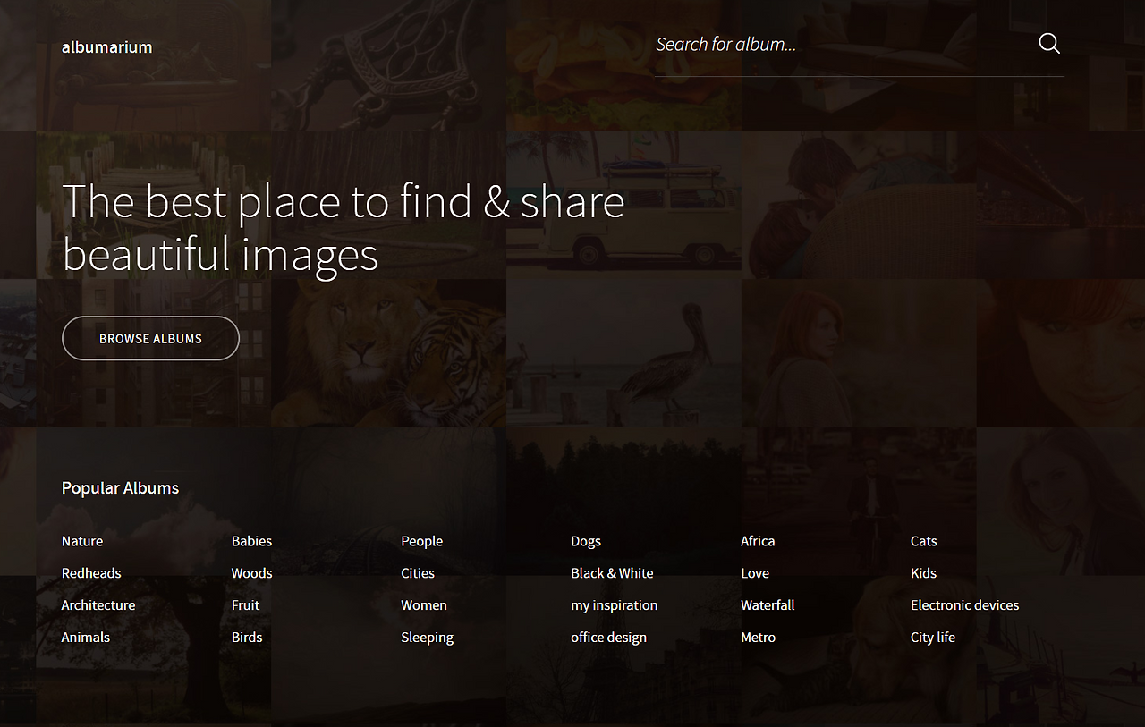Visit the 'office design' album
This screenshot has width=1145, height=727.
(x=609, y=638)
